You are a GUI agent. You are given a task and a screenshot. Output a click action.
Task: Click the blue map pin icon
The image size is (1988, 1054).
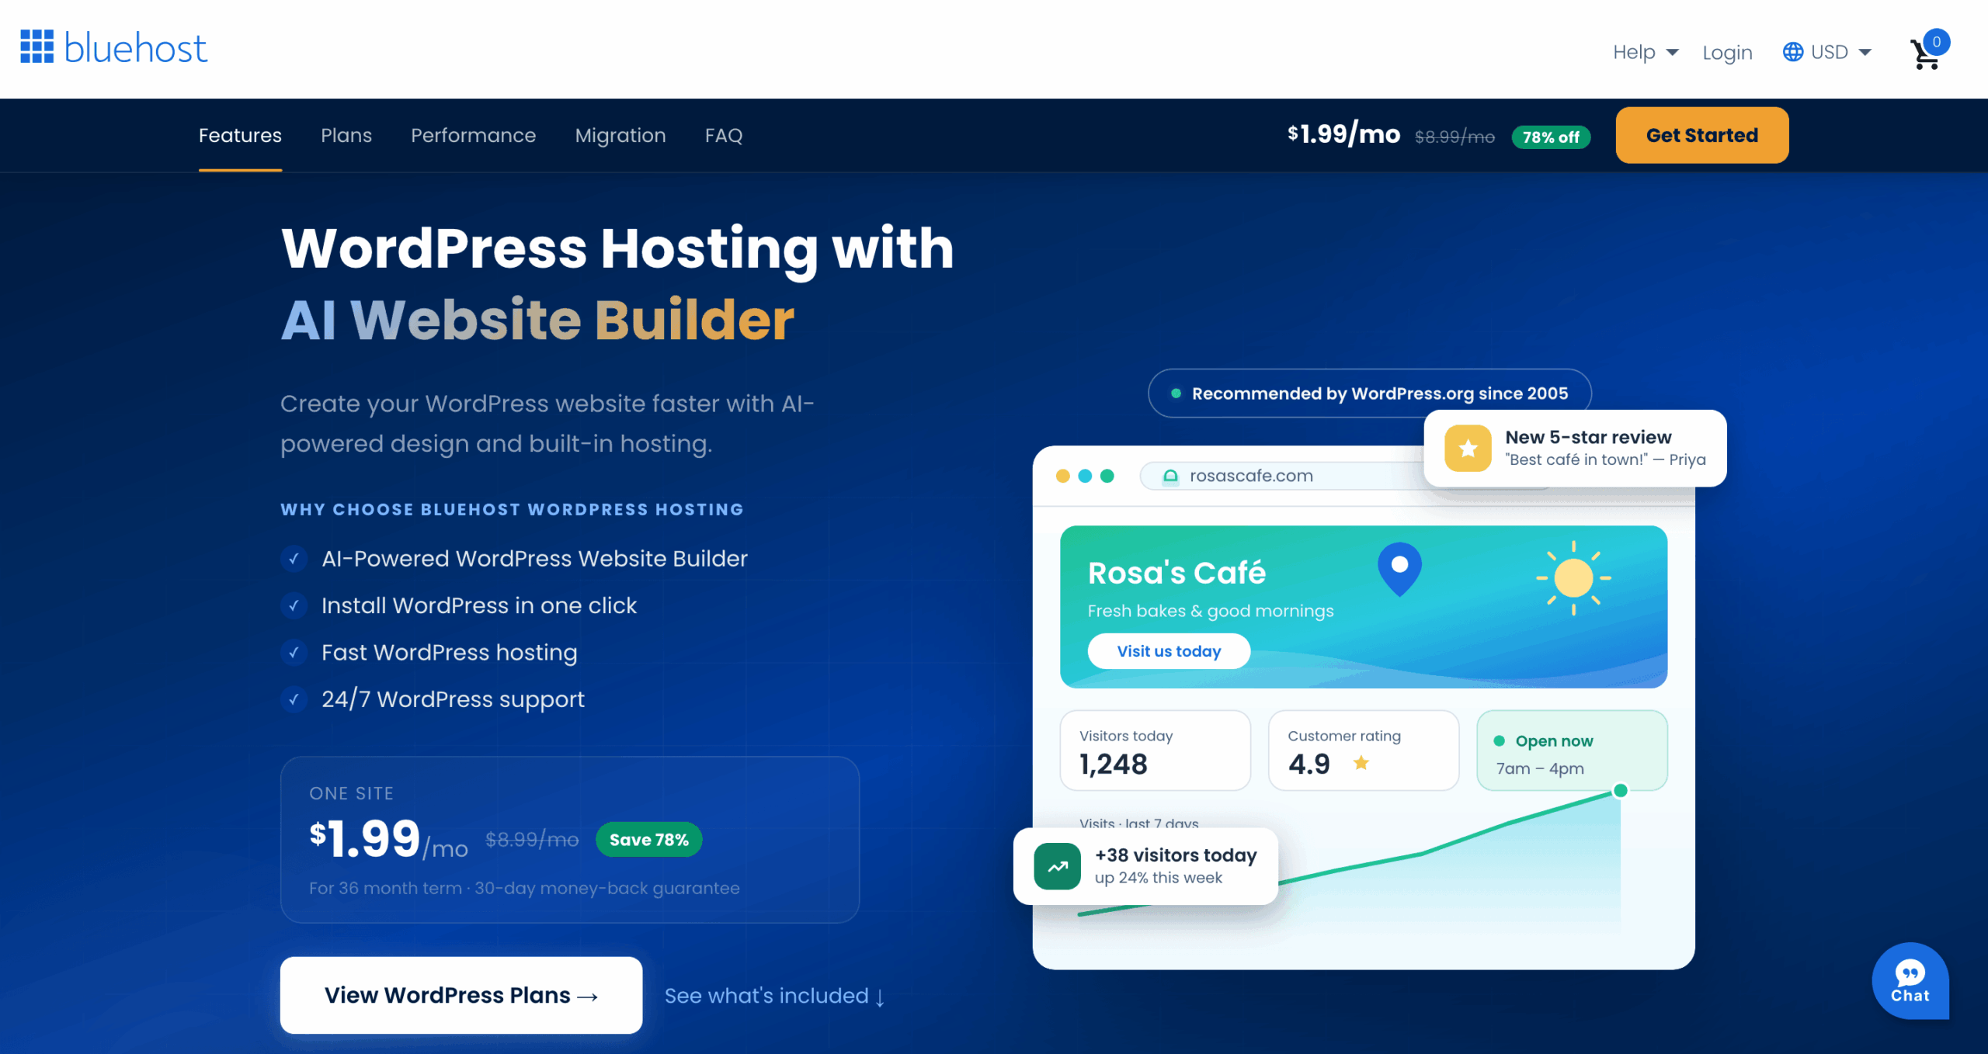tap(1399, 569)
